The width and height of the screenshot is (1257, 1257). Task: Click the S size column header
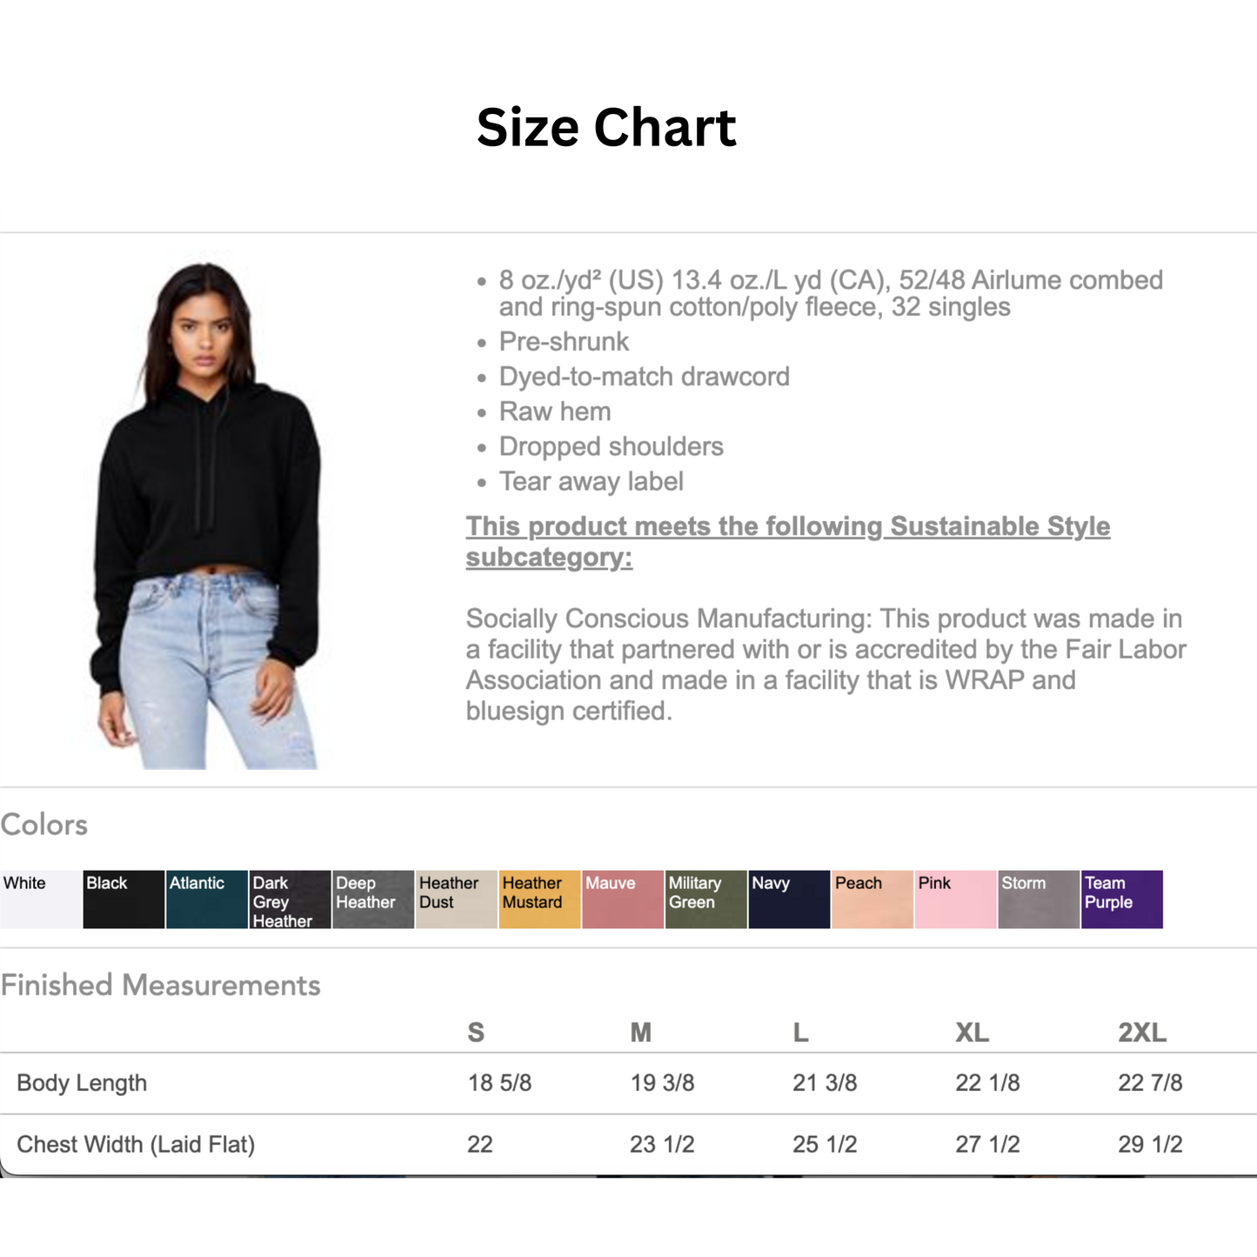[x=476, y=1033]
